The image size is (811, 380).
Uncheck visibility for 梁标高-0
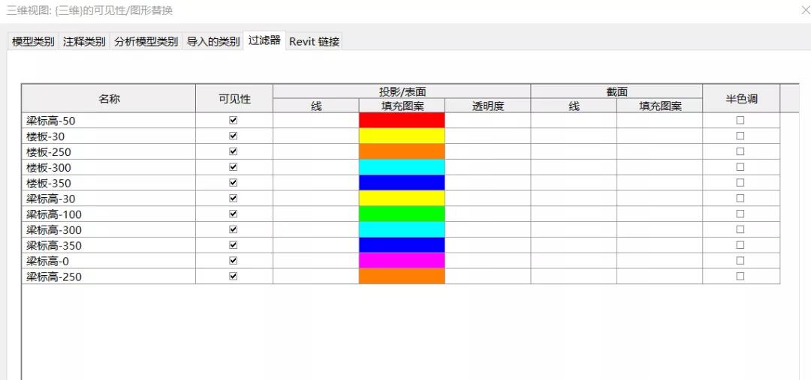point(234,260)
